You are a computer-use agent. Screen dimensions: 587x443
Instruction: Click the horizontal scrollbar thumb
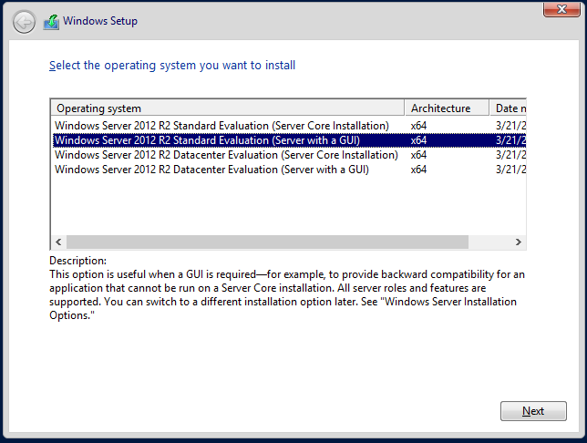coord(267,242)
